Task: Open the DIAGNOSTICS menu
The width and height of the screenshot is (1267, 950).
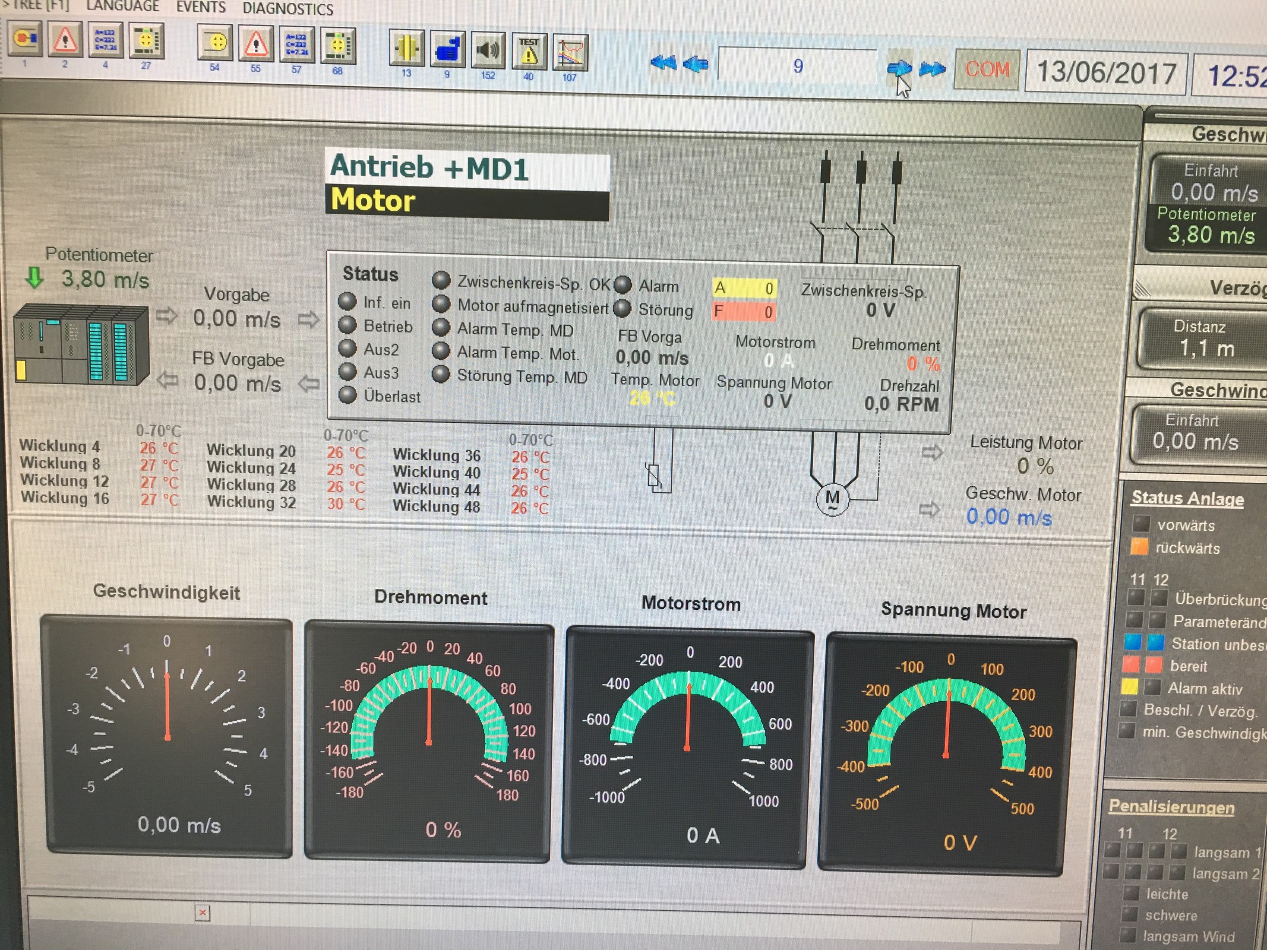Action: click(x=287, y=9)
